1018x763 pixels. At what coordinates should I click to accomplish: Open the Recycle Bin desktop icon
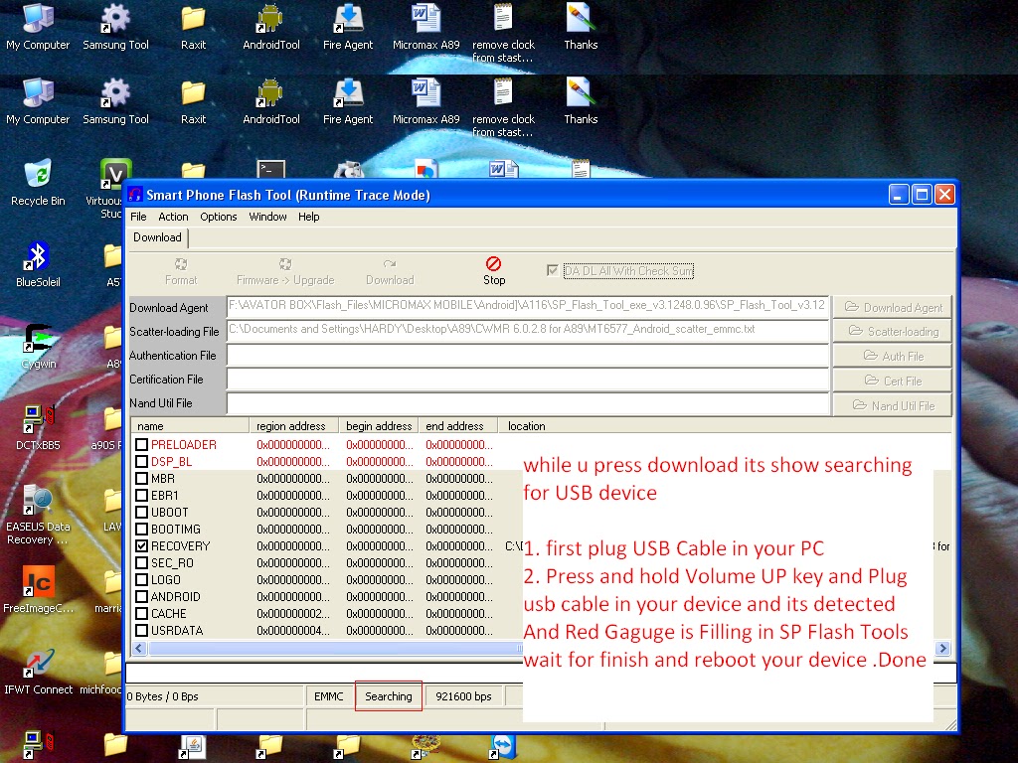click(x=38, y=183)
